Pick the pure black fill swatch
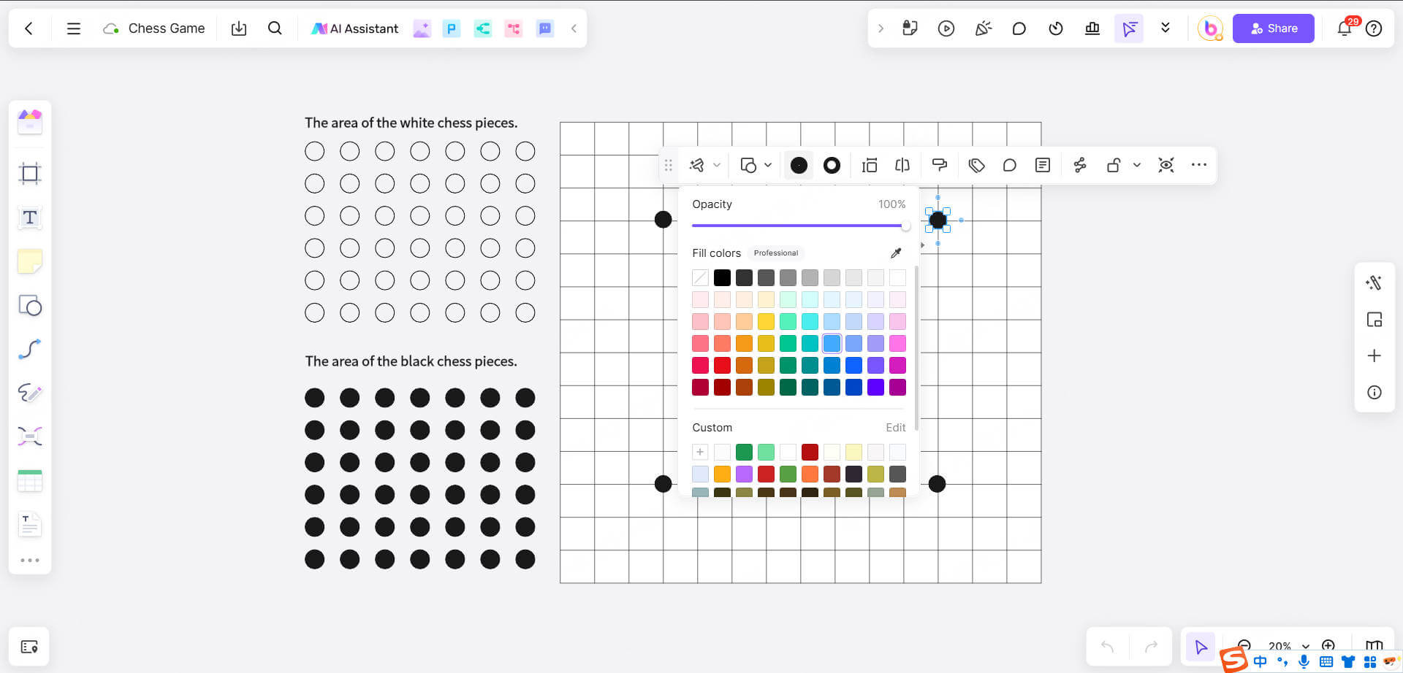1403x673 pixels. click(x=722, y=277)
